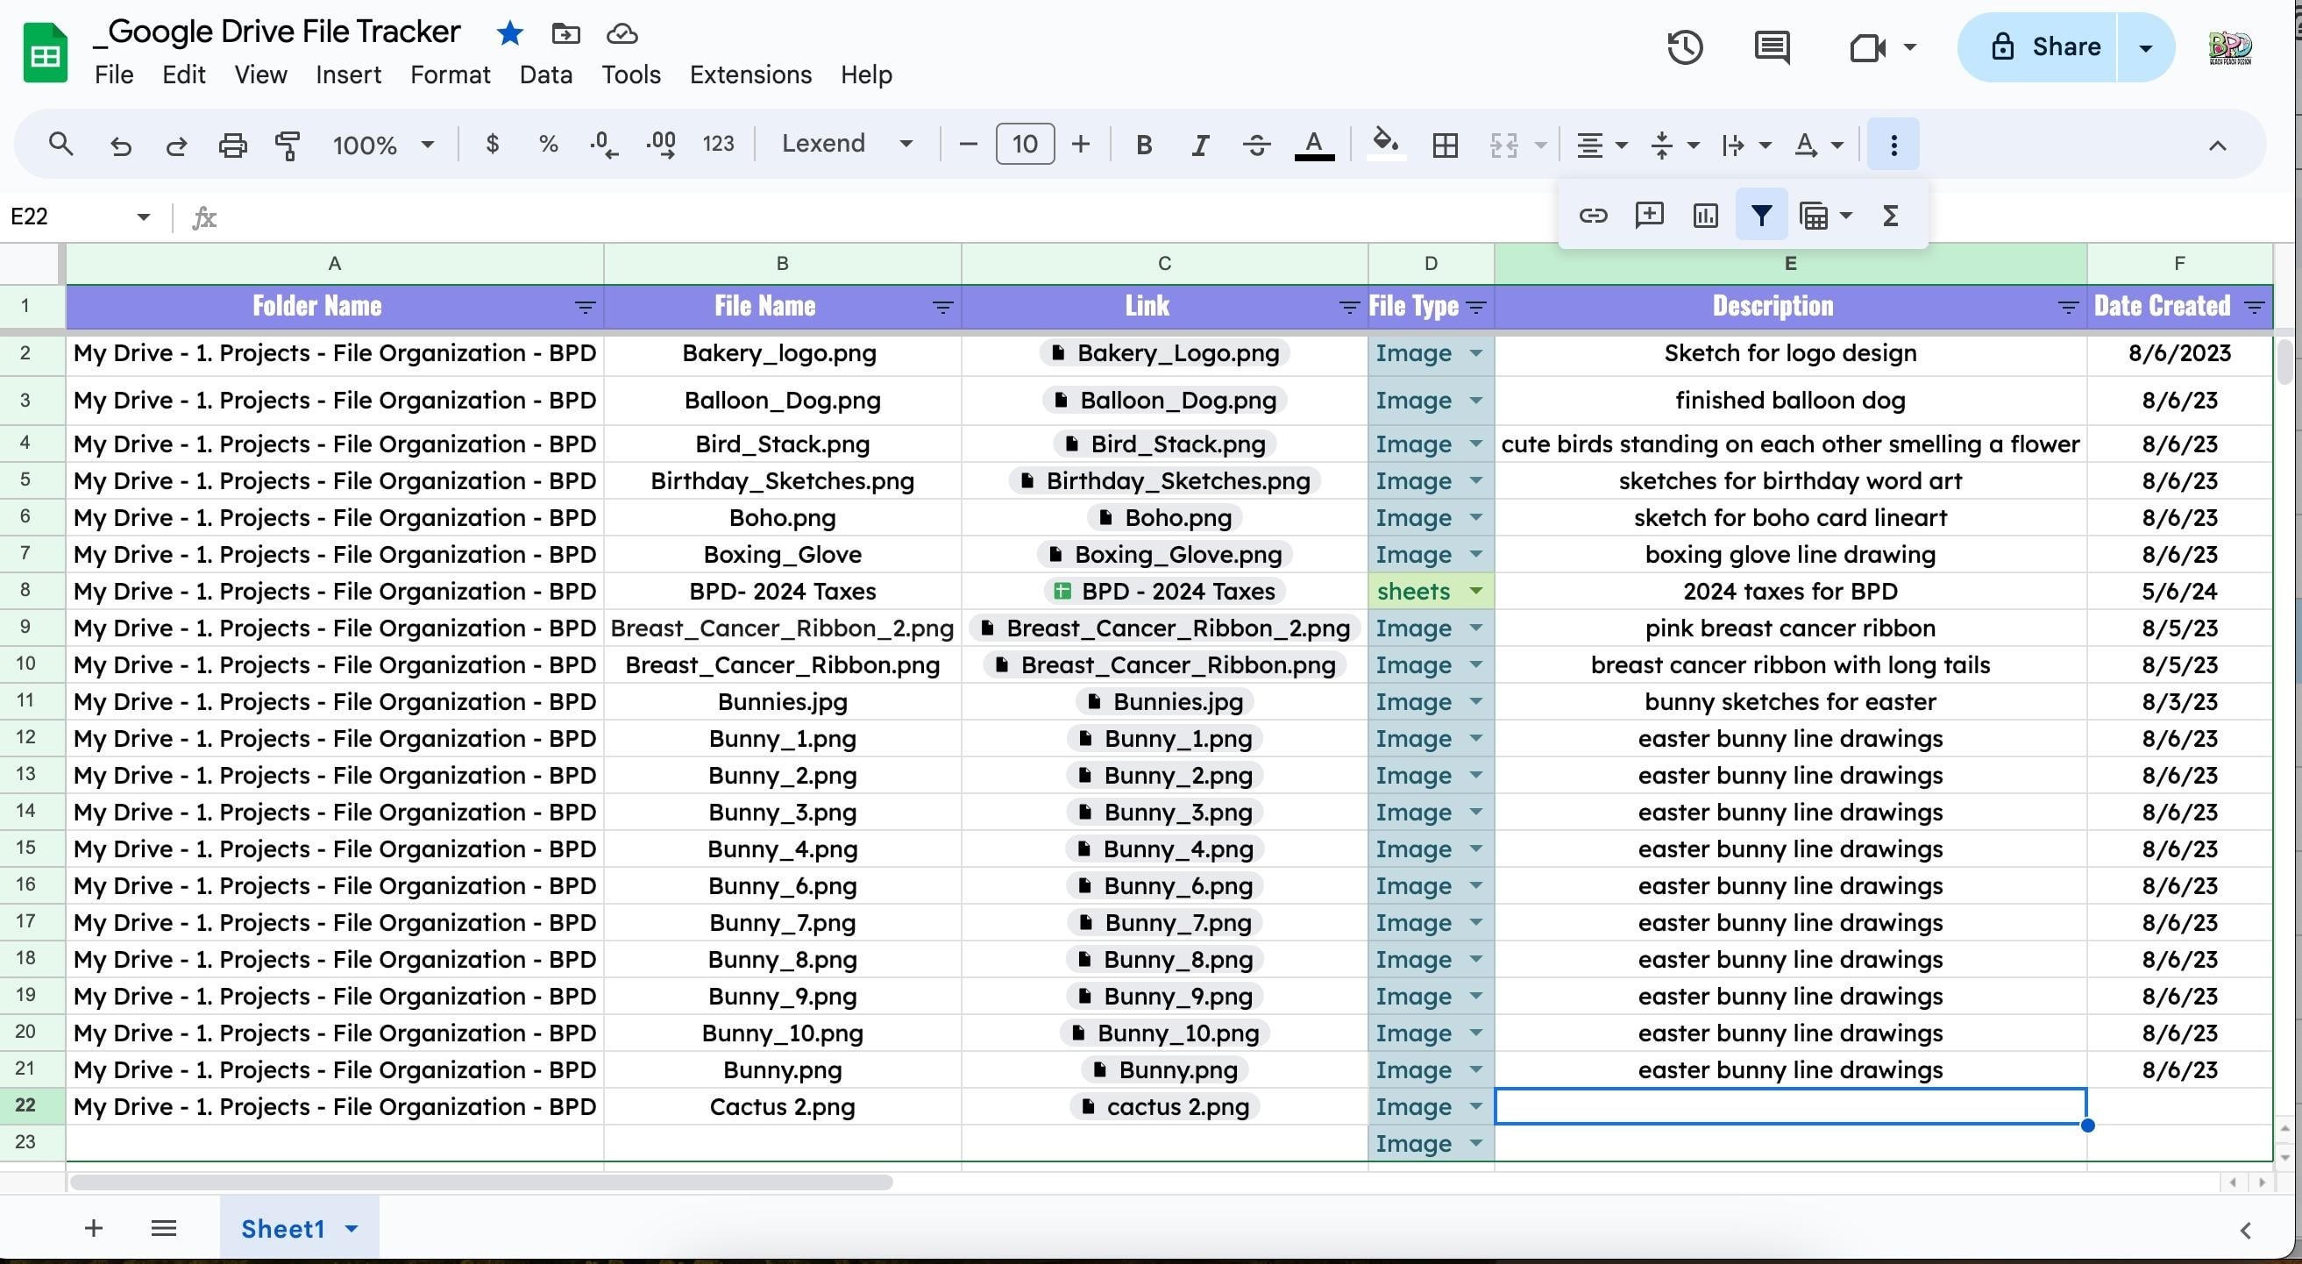Viewport: 2302px width, 1264px height.
Task: Open comments panel icon
Action: click(1771, 47)
